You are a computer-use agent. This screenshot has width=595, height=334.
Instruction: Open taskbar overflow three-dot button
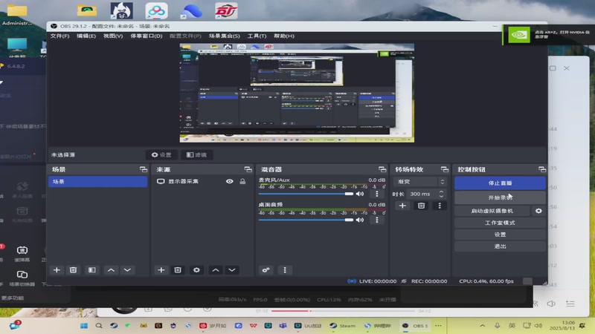[438, 326]
